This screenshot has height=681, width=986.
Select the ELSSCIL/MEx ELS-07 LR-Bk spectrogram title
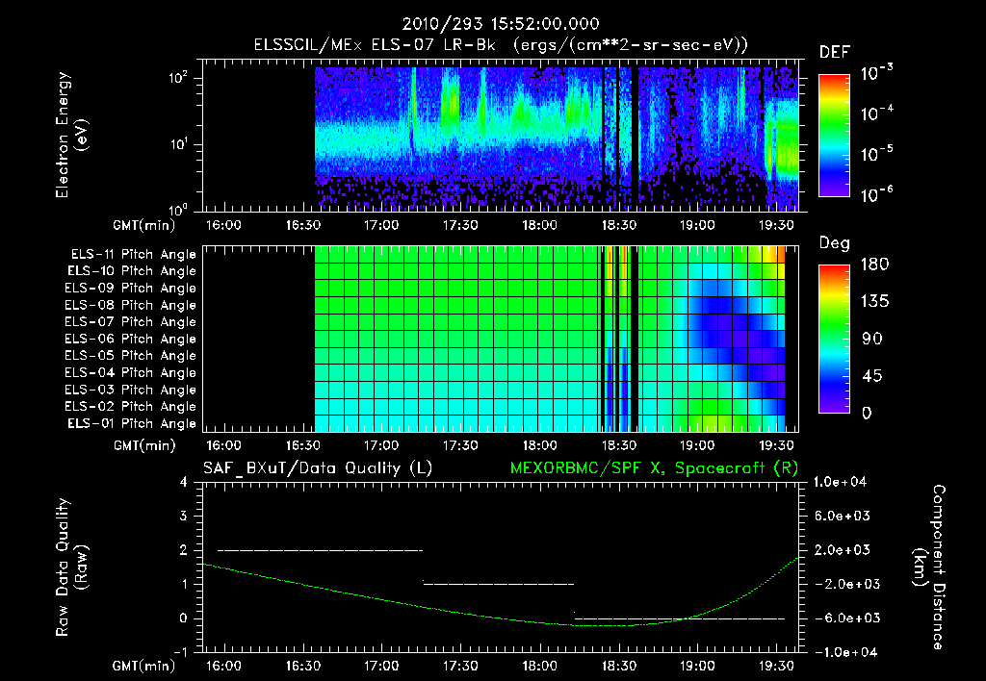click(x=501, y=45)
